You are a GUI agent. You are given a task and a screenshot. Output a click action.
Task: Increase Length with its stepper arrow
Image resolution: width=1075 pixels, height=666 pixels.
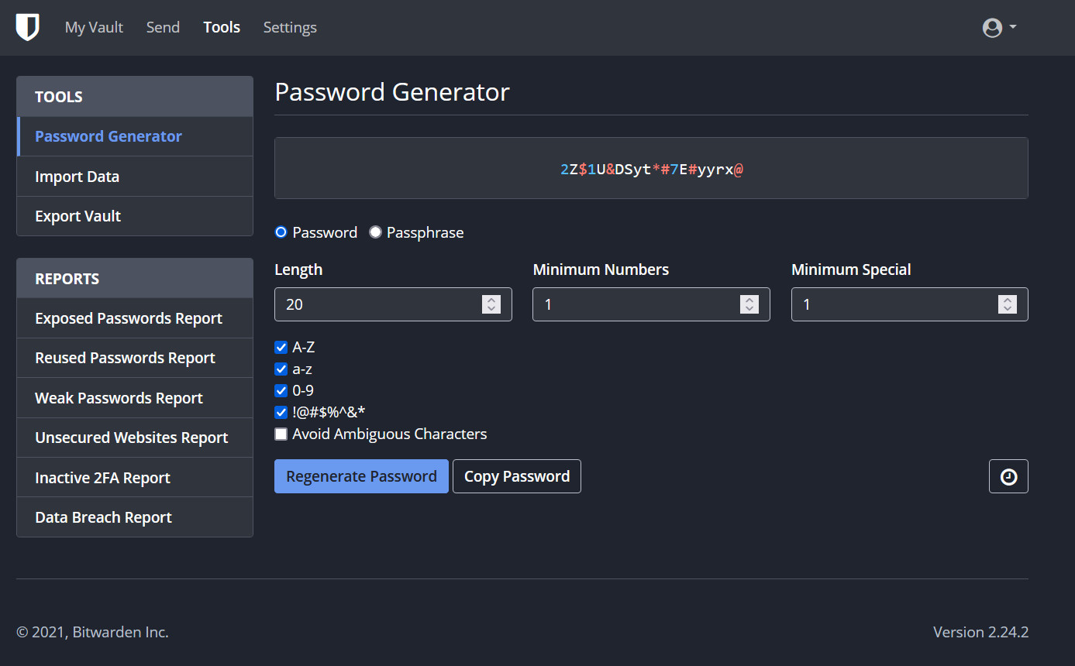tap(491, 300)
